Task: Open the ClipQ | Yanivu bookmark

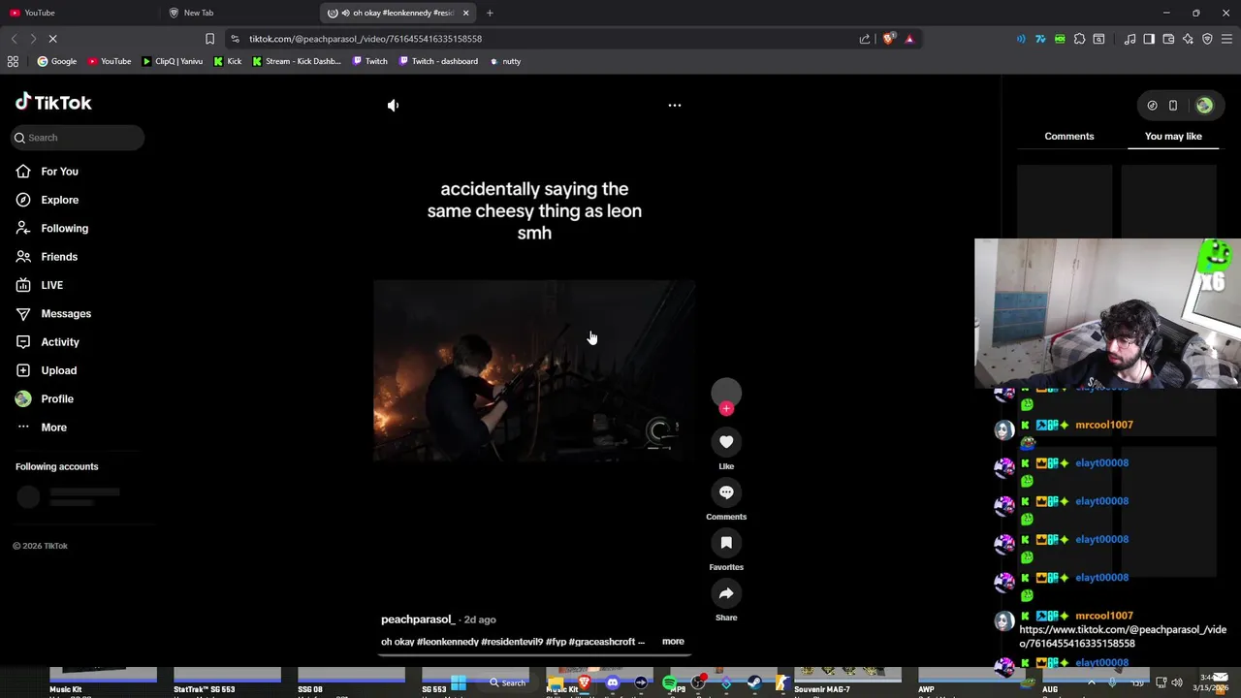Action: (x=172, y=61)
